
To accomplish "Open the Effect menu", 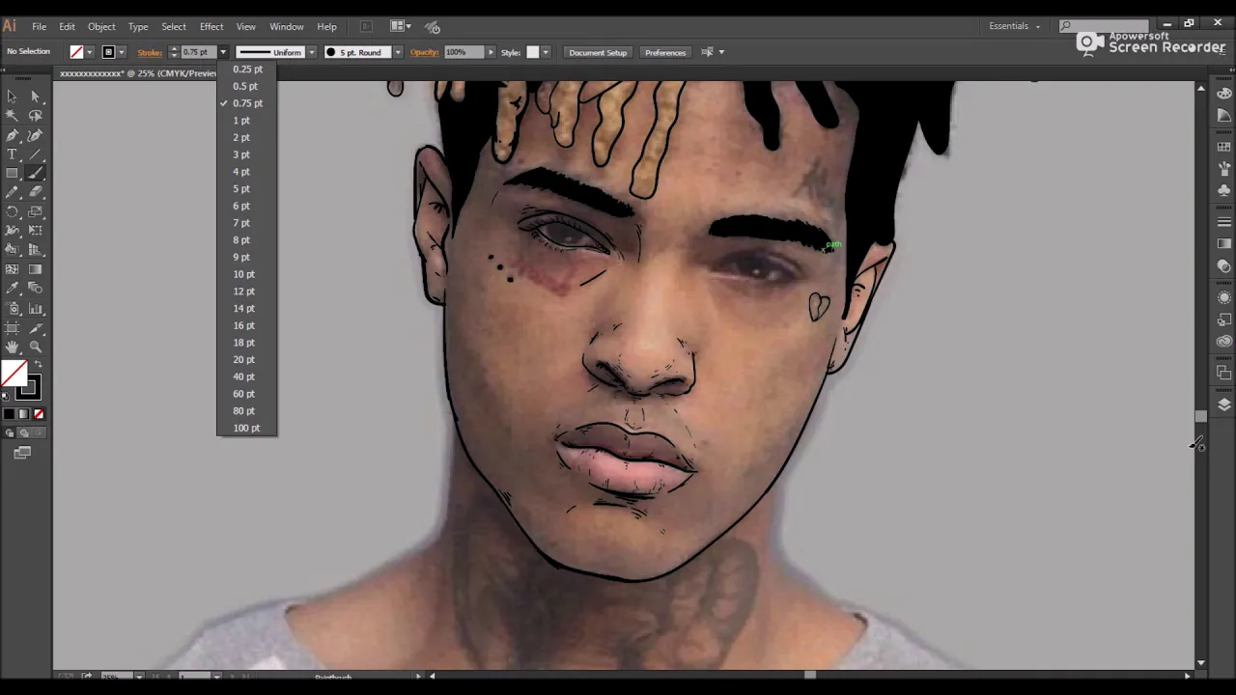I will pyautogui.click(x=211, y=26).
